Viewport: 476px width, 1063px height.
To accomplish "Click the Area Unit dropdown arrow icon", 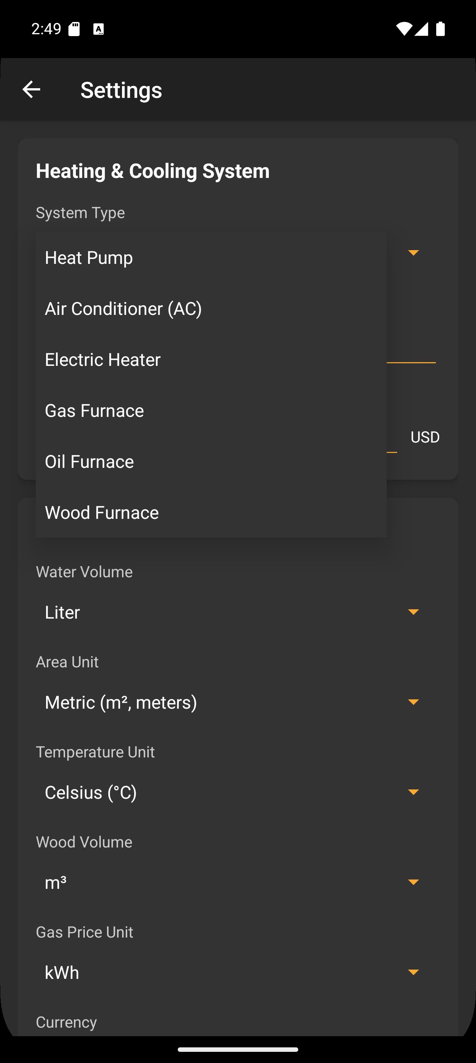I will 414,702.
